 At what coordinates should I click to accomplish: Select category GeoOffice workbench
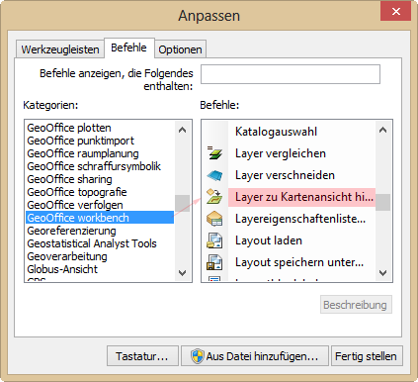tap(100, 218)
